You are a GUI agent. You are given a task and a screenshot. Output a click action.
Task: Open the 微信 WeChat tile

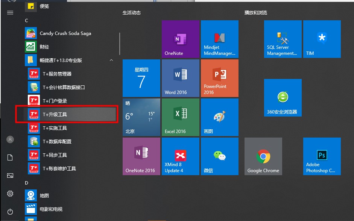219,156
